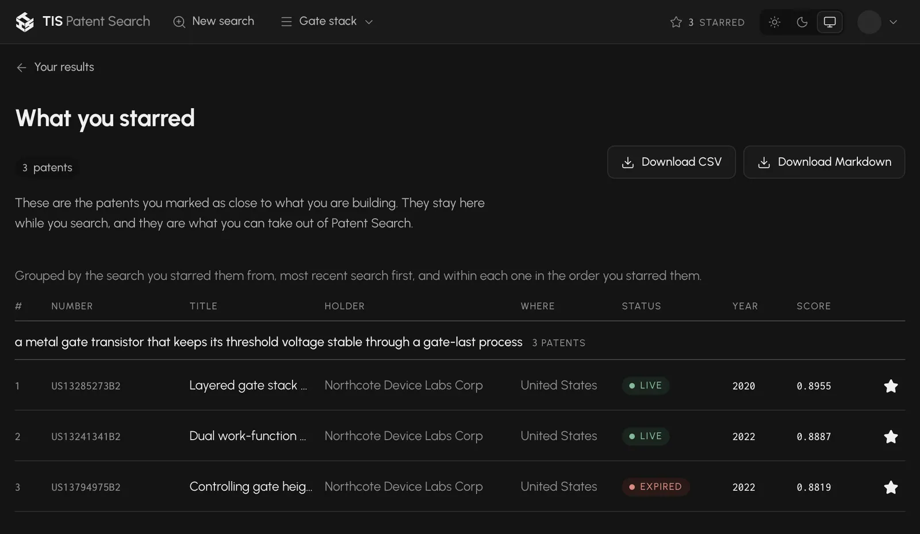Image resolution: width=920 pixels, height=534 pixels.
Task: Open the Gate stack searches dropdown
Action: pyautogui.click(x=327, y=21)
